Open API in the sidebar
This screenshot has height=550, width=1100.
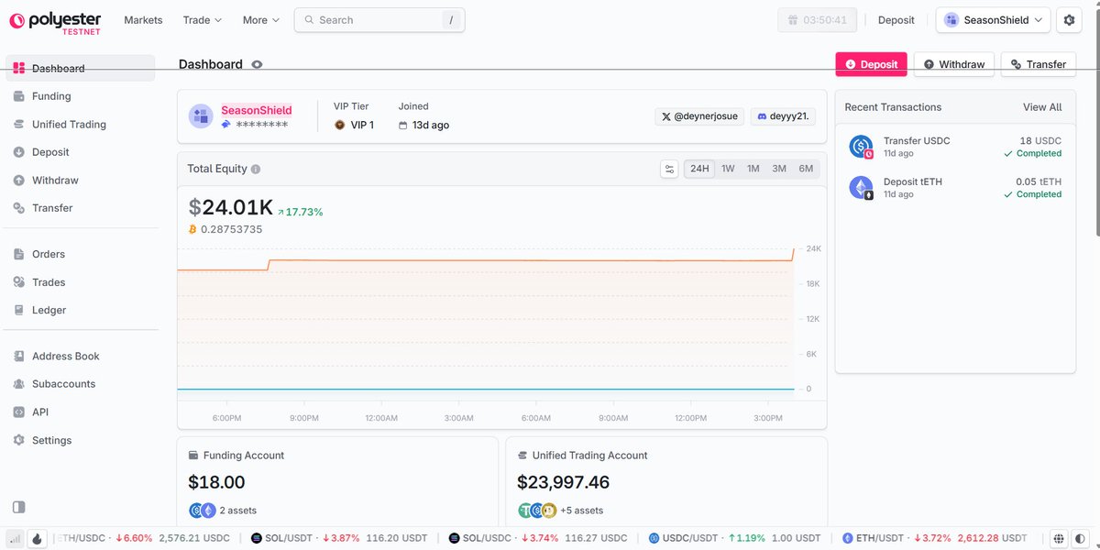click(x=80, y=412)
